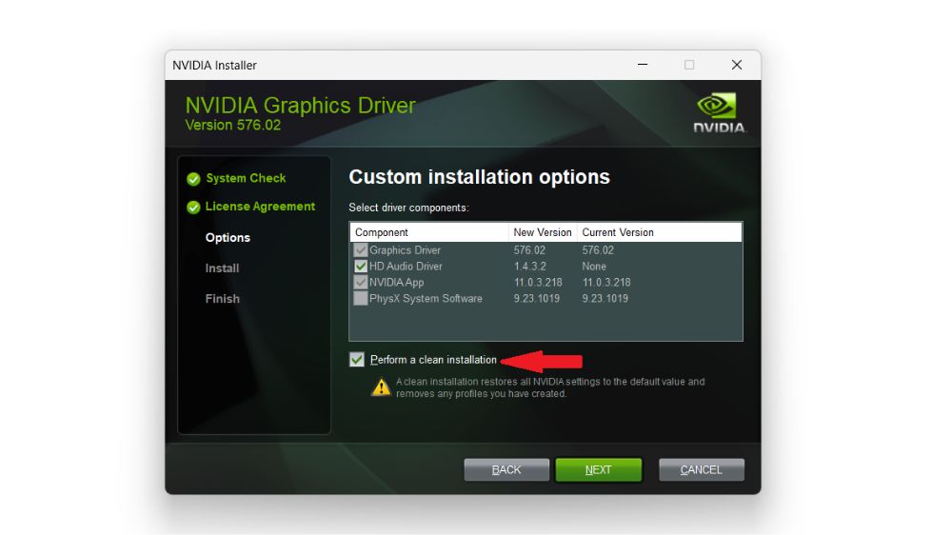Click the Current Version column header

(x=618, y=232)
